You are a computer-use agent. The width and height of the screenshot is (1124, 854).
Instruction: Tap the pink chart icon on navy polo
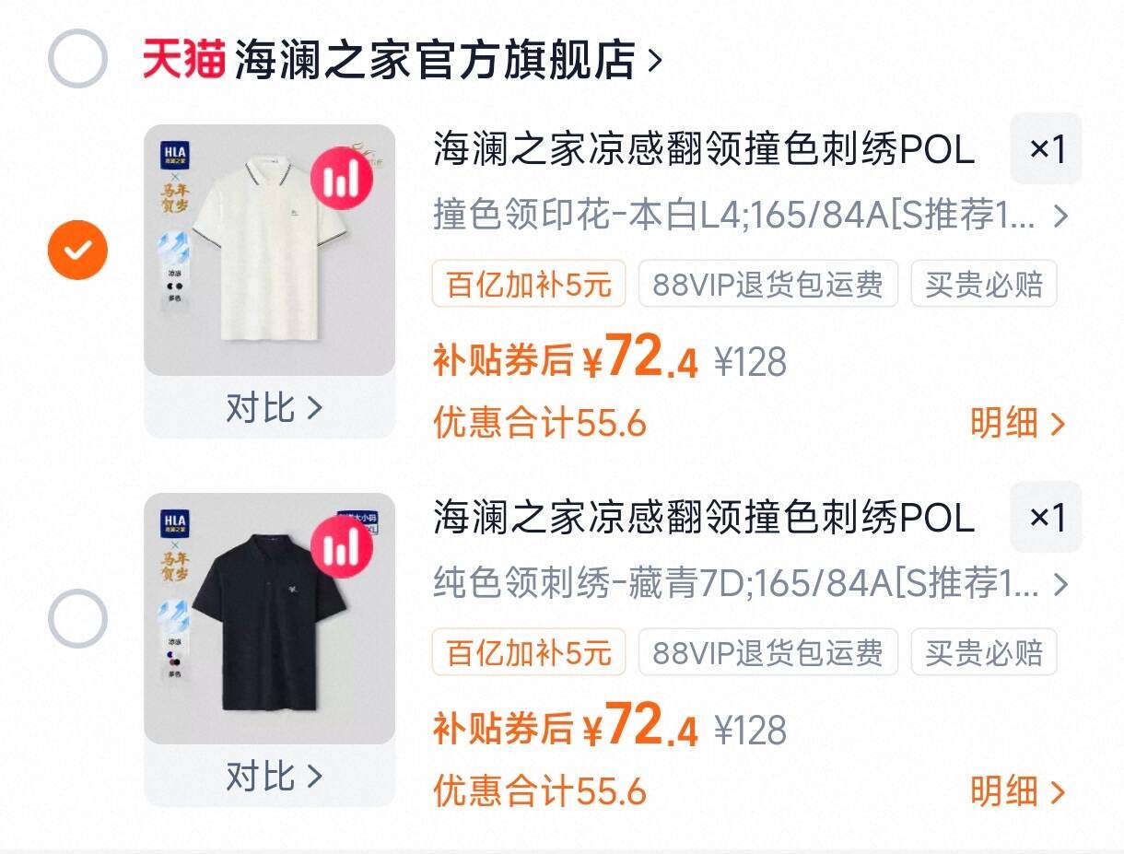point(342,546)
